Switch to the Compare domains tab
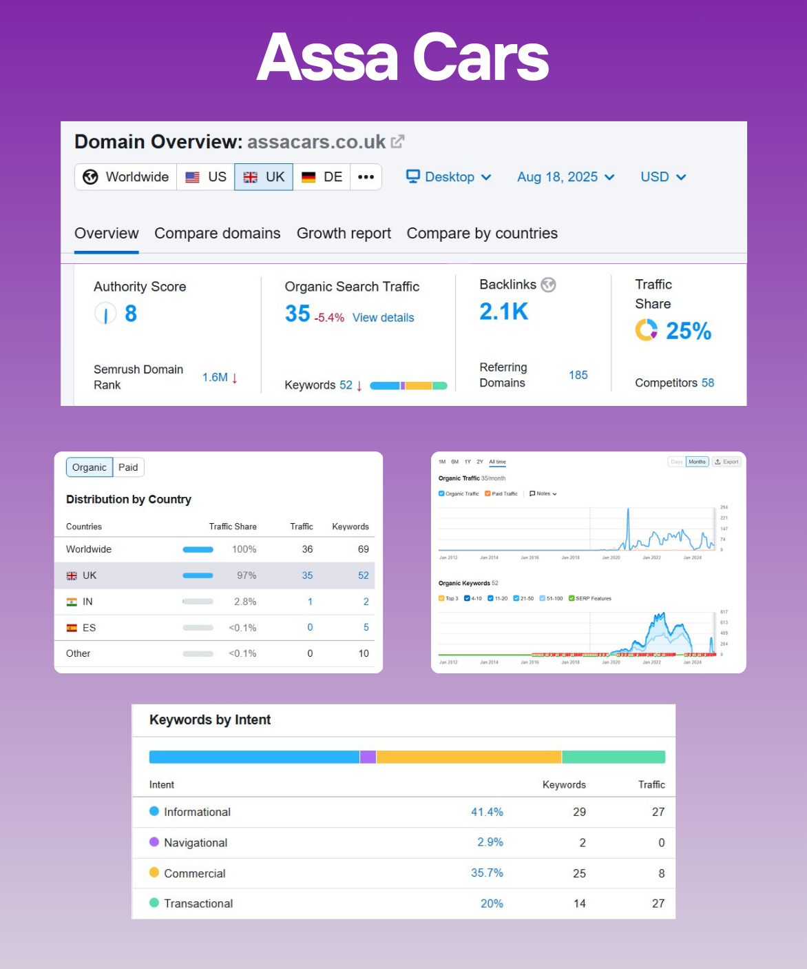 pos(217,234)
